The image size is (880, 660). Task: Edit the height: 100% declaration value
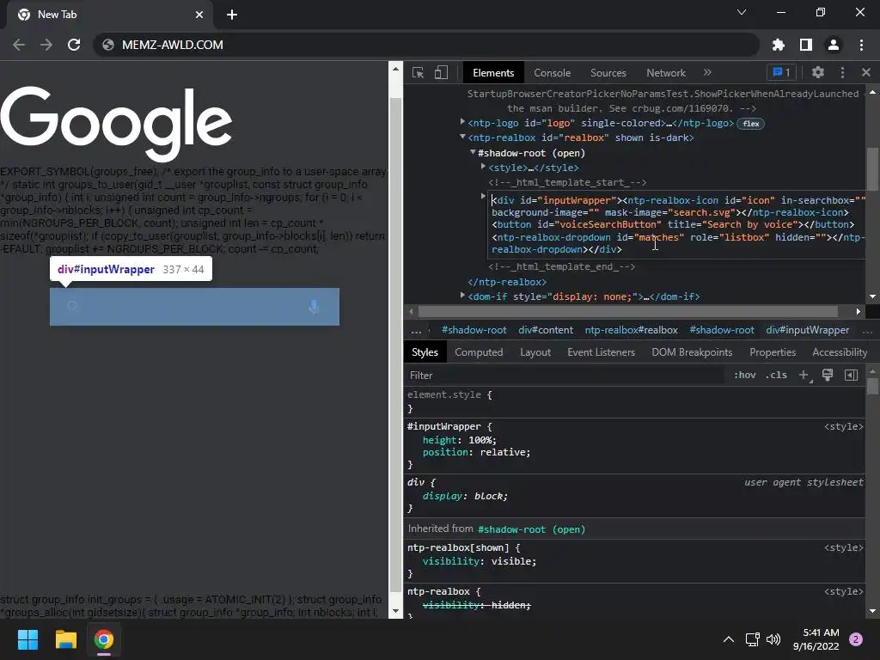point(482,440)
